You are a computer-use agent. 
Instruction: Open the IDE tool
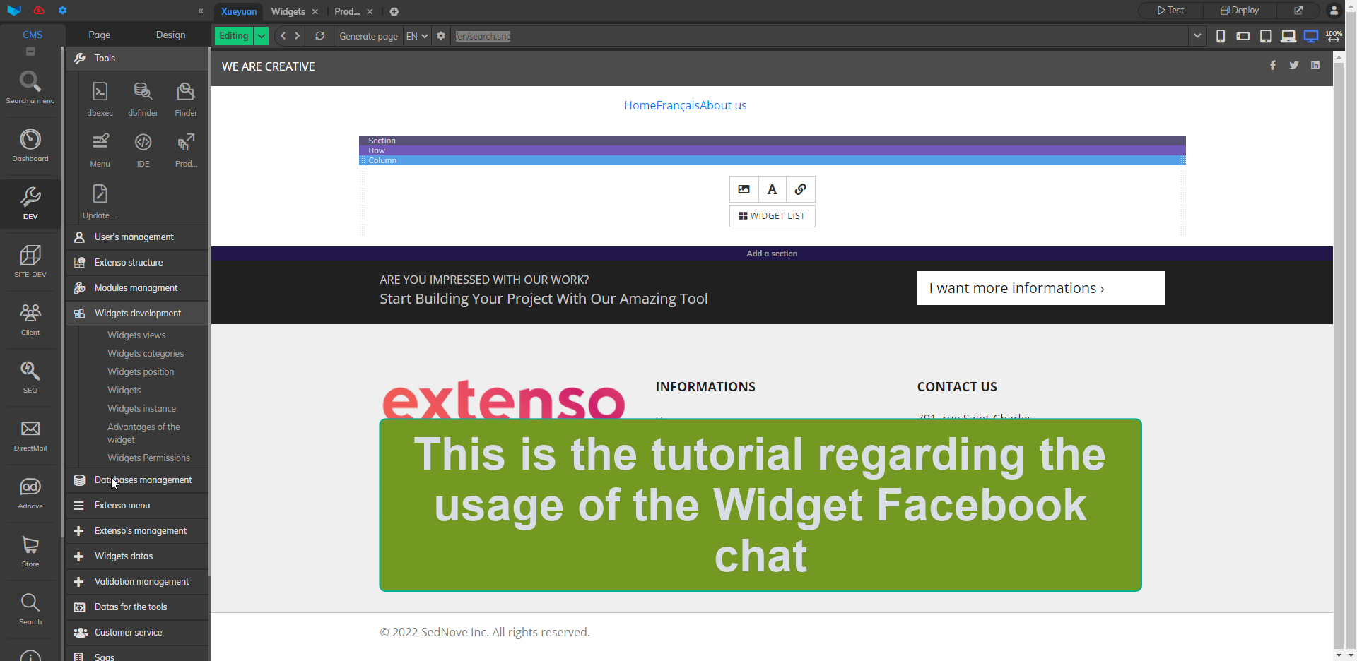(x=143, y=150)
